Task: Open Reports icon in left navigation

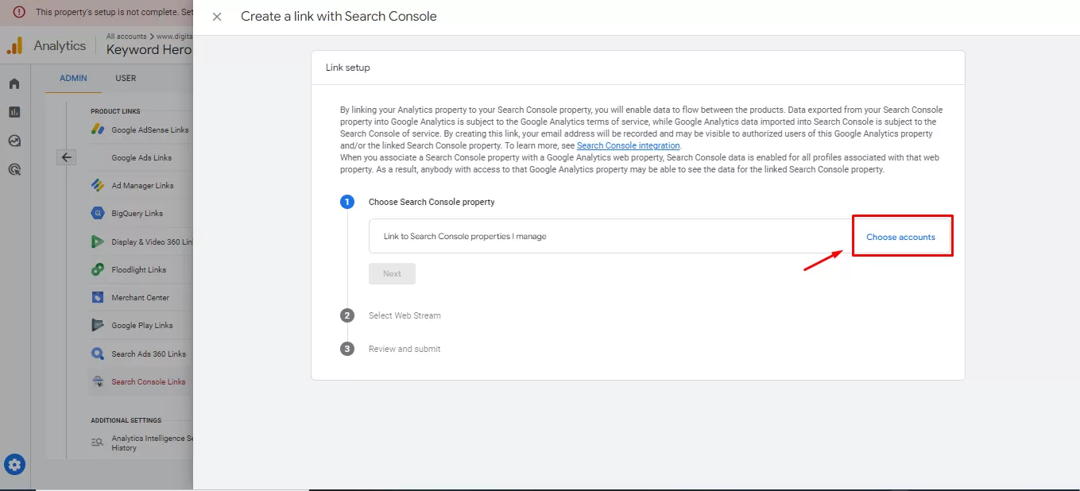Action: pos(14,112)
